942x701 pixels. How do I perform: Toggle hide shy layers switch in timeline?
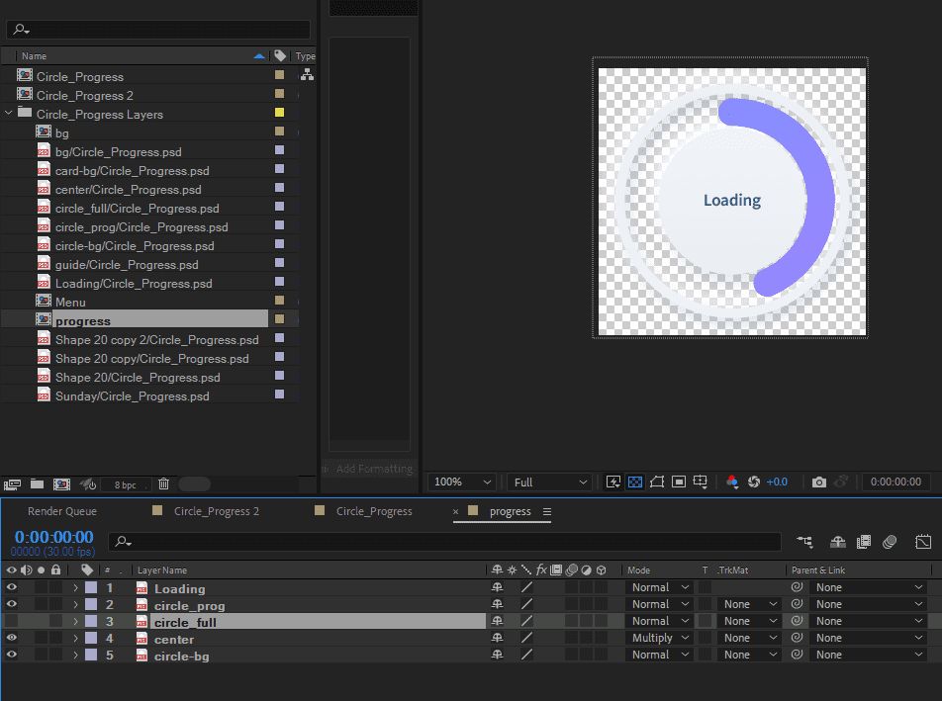(x=837, y=542)
